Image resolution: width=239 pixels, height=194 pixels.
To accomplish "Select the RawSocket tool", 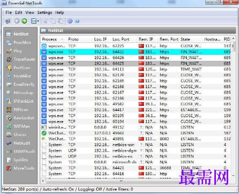I will tap(20, 118).
